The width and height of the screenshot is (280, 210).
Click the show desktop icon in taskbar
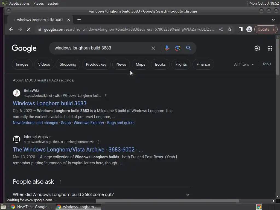[3, 207]
